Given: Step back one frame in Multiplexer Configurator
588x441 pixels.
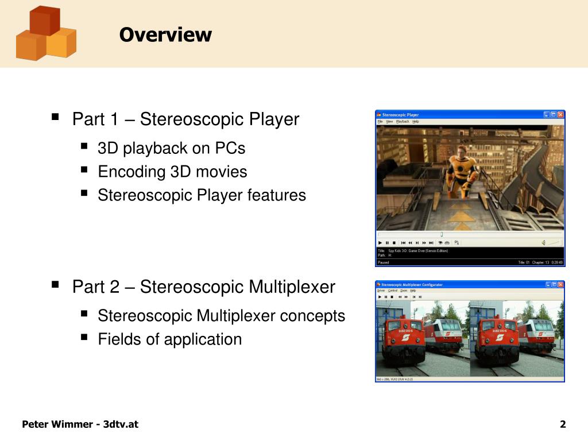Looking at the screenshot, I should pyautogui.click(x=414, y=297).
